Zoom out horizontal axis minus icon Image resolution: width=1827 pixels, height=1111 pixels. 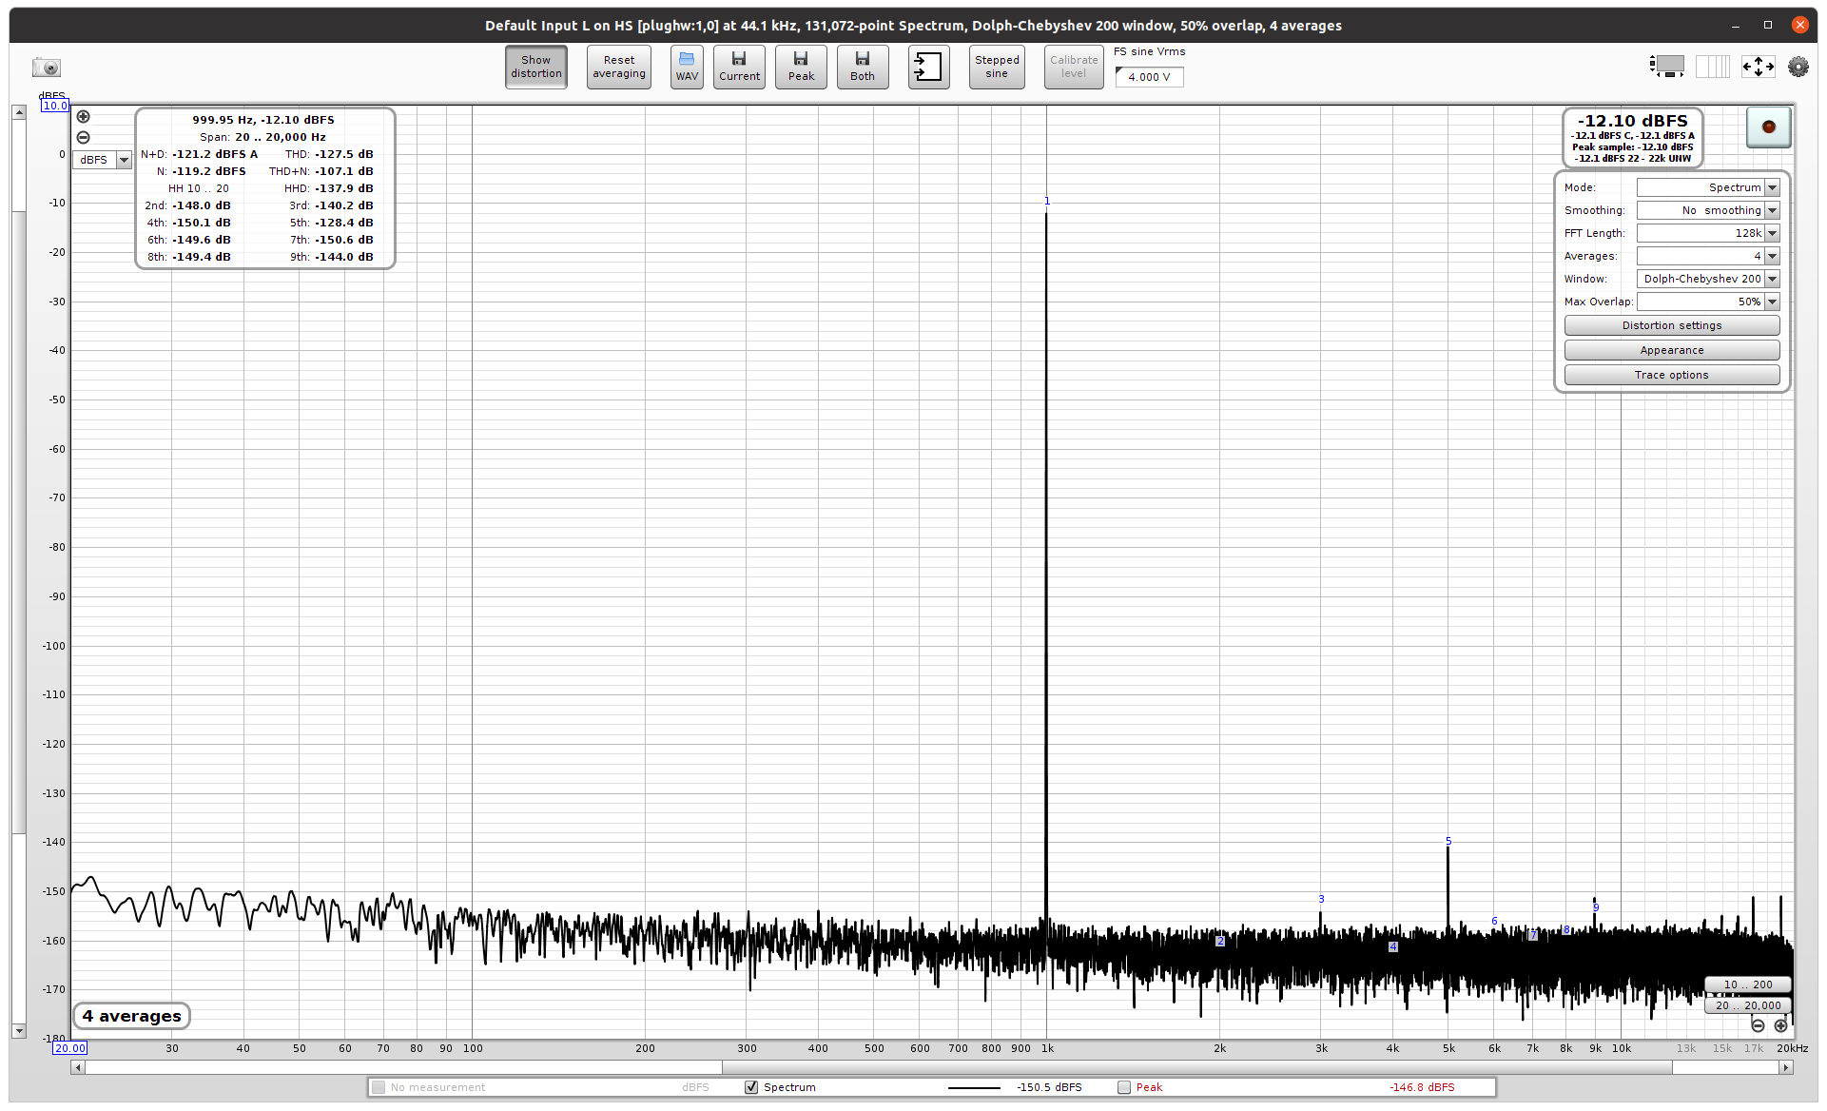pyautogui.click(x=1758, y=1025)
